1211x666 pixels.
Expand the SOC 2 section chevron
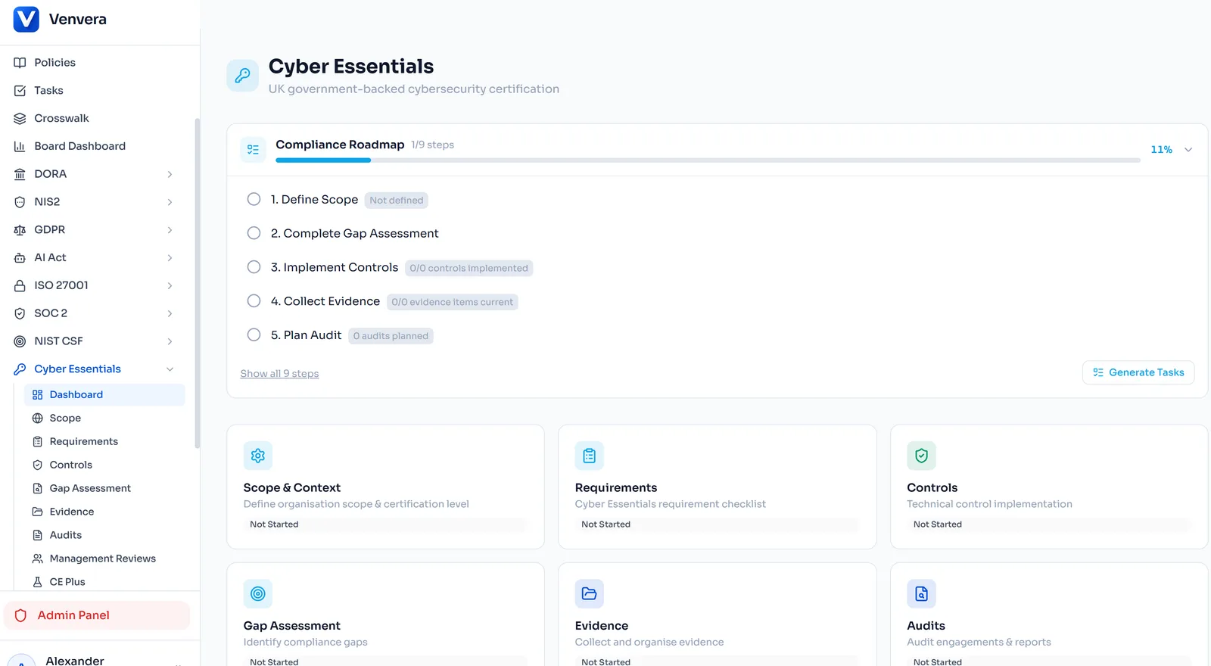tap(170, 313)
